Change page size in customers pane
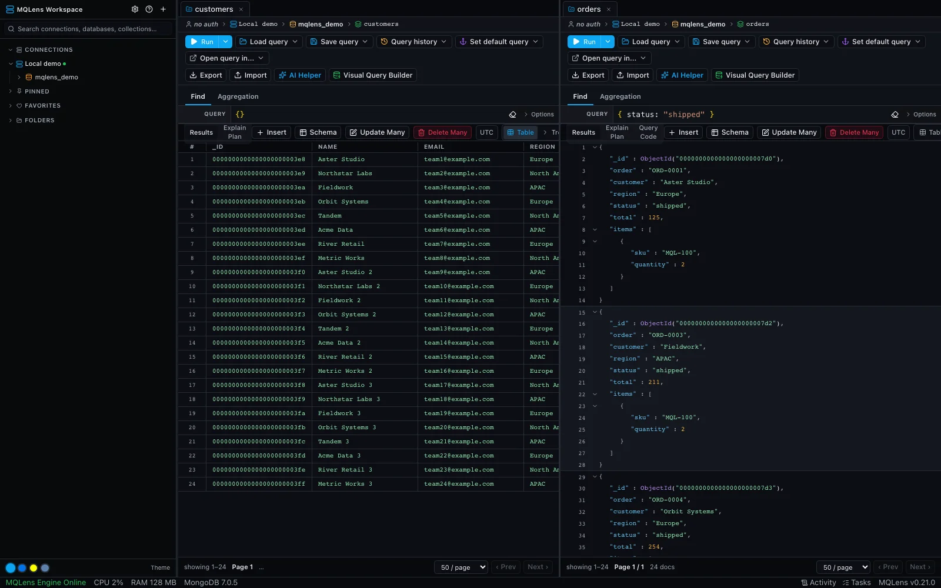The width and height of the screenshot is (941, 588). click(462, 567)
